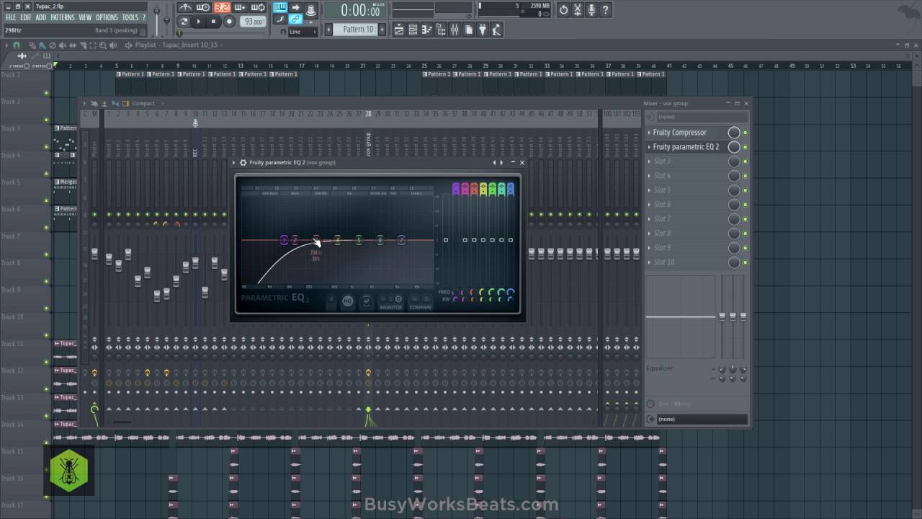Toggle the link/multilink controllers icon

point(295,19)
